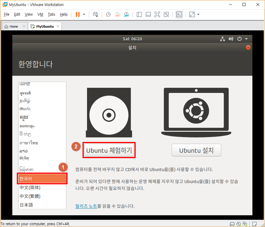
Task: Click the Ubuntu network status icon
Action: pos(223,39)
